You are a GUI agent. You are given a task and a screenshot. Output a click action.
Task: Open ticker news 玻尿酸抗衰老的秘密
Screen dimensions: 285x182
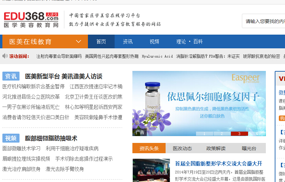point(261,57)
